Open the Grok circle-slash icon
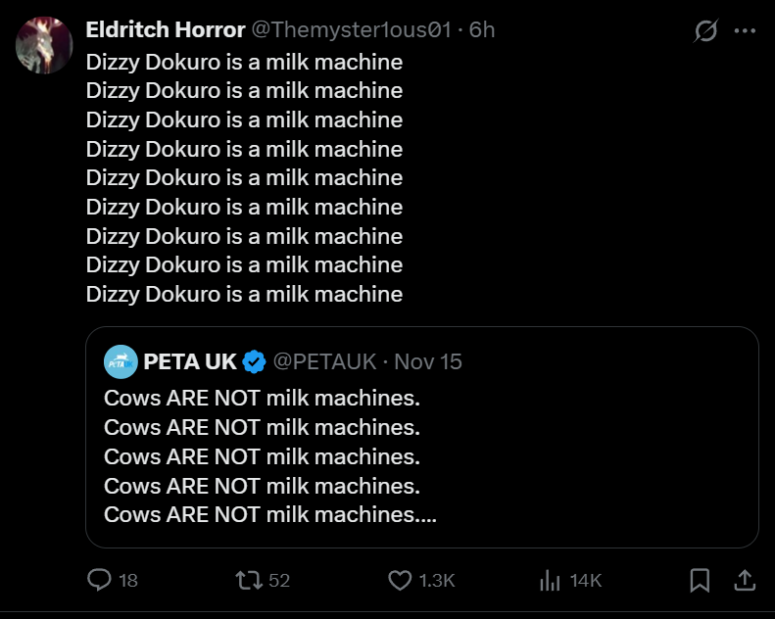The width and height of the screenshot is (775, 619). coord(705,31)
